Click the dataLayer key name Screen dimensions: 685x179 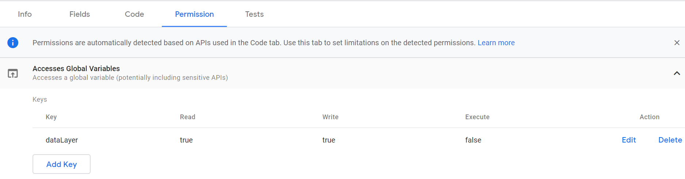[x=62, y=140]
